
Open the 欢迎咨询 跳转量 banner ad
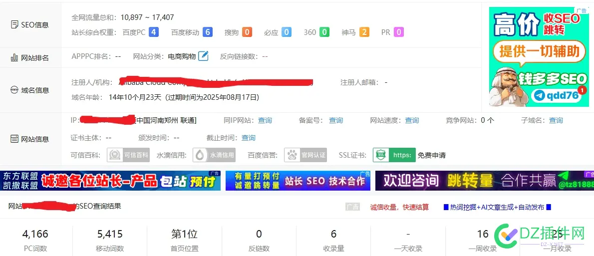485,181
